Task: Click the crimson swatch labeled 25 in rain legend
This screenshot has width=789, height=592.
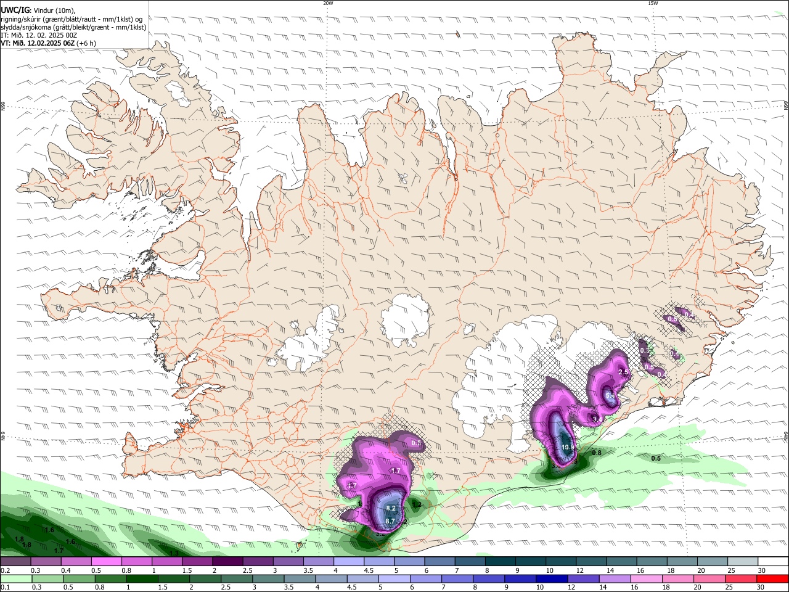Action: coord(740,578)
